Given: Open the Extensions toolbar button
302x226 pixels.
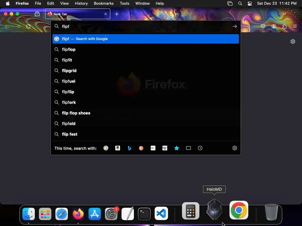Looking at the screenshot, I should [284, 26].
